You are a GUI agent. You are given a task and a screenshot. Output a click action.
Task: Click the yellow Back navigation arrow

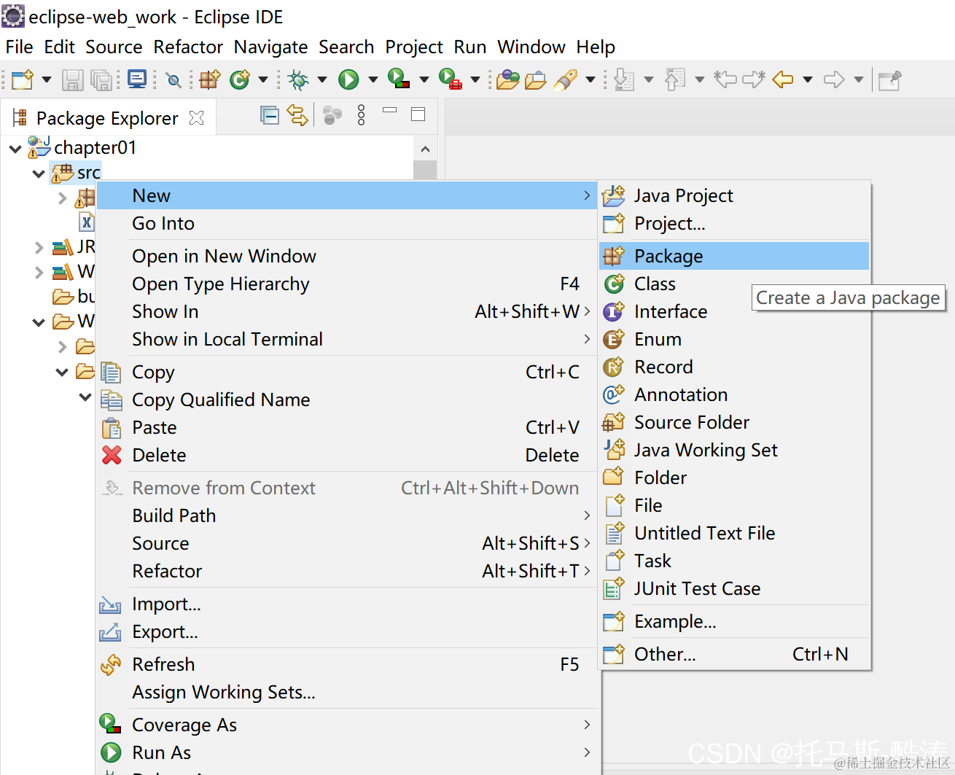(782, 79)
